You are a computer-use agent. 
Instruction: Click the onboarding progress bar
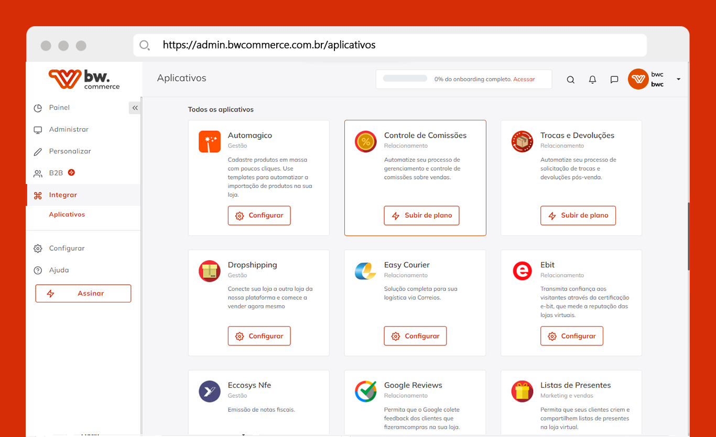(x=405, y=79)
